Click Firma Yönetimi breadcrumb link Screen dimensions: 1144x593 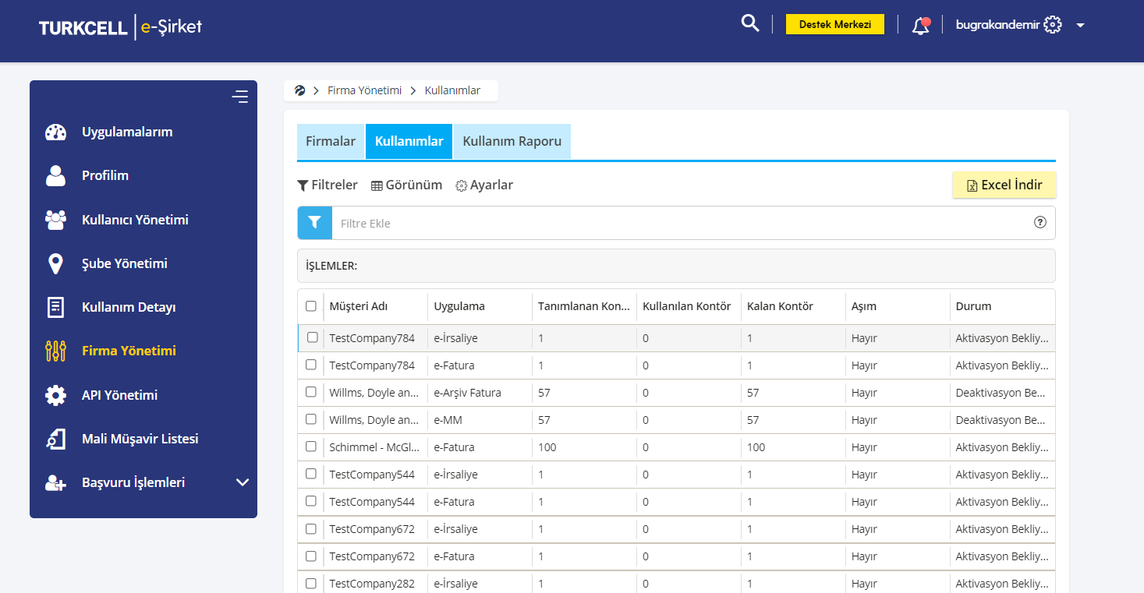coord(364,90)
